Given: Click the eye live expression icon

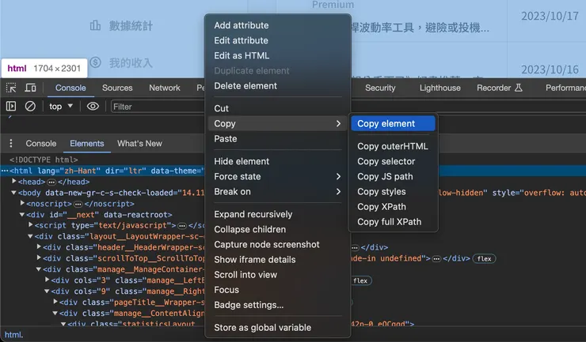Looking at the screenshot, I should [x=93, y=107].
